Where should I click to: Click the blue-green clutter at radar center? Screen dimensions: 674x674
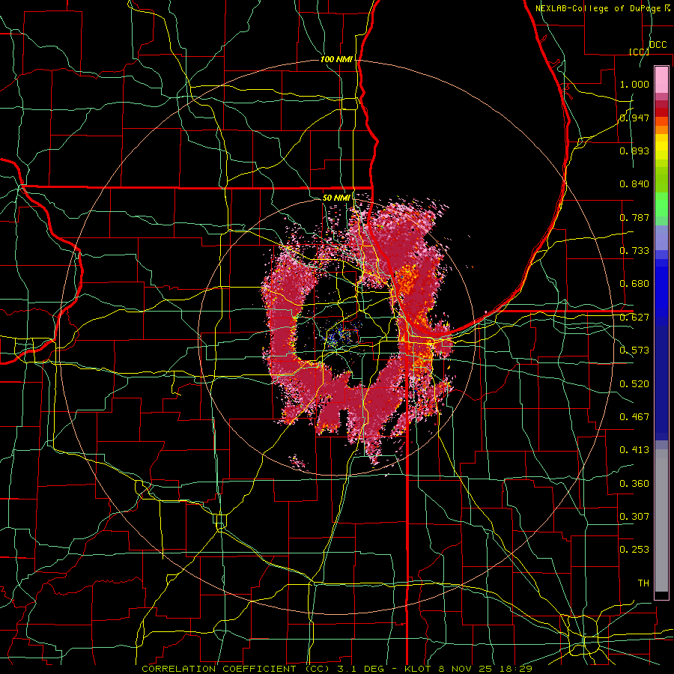[x=338, y=336]
